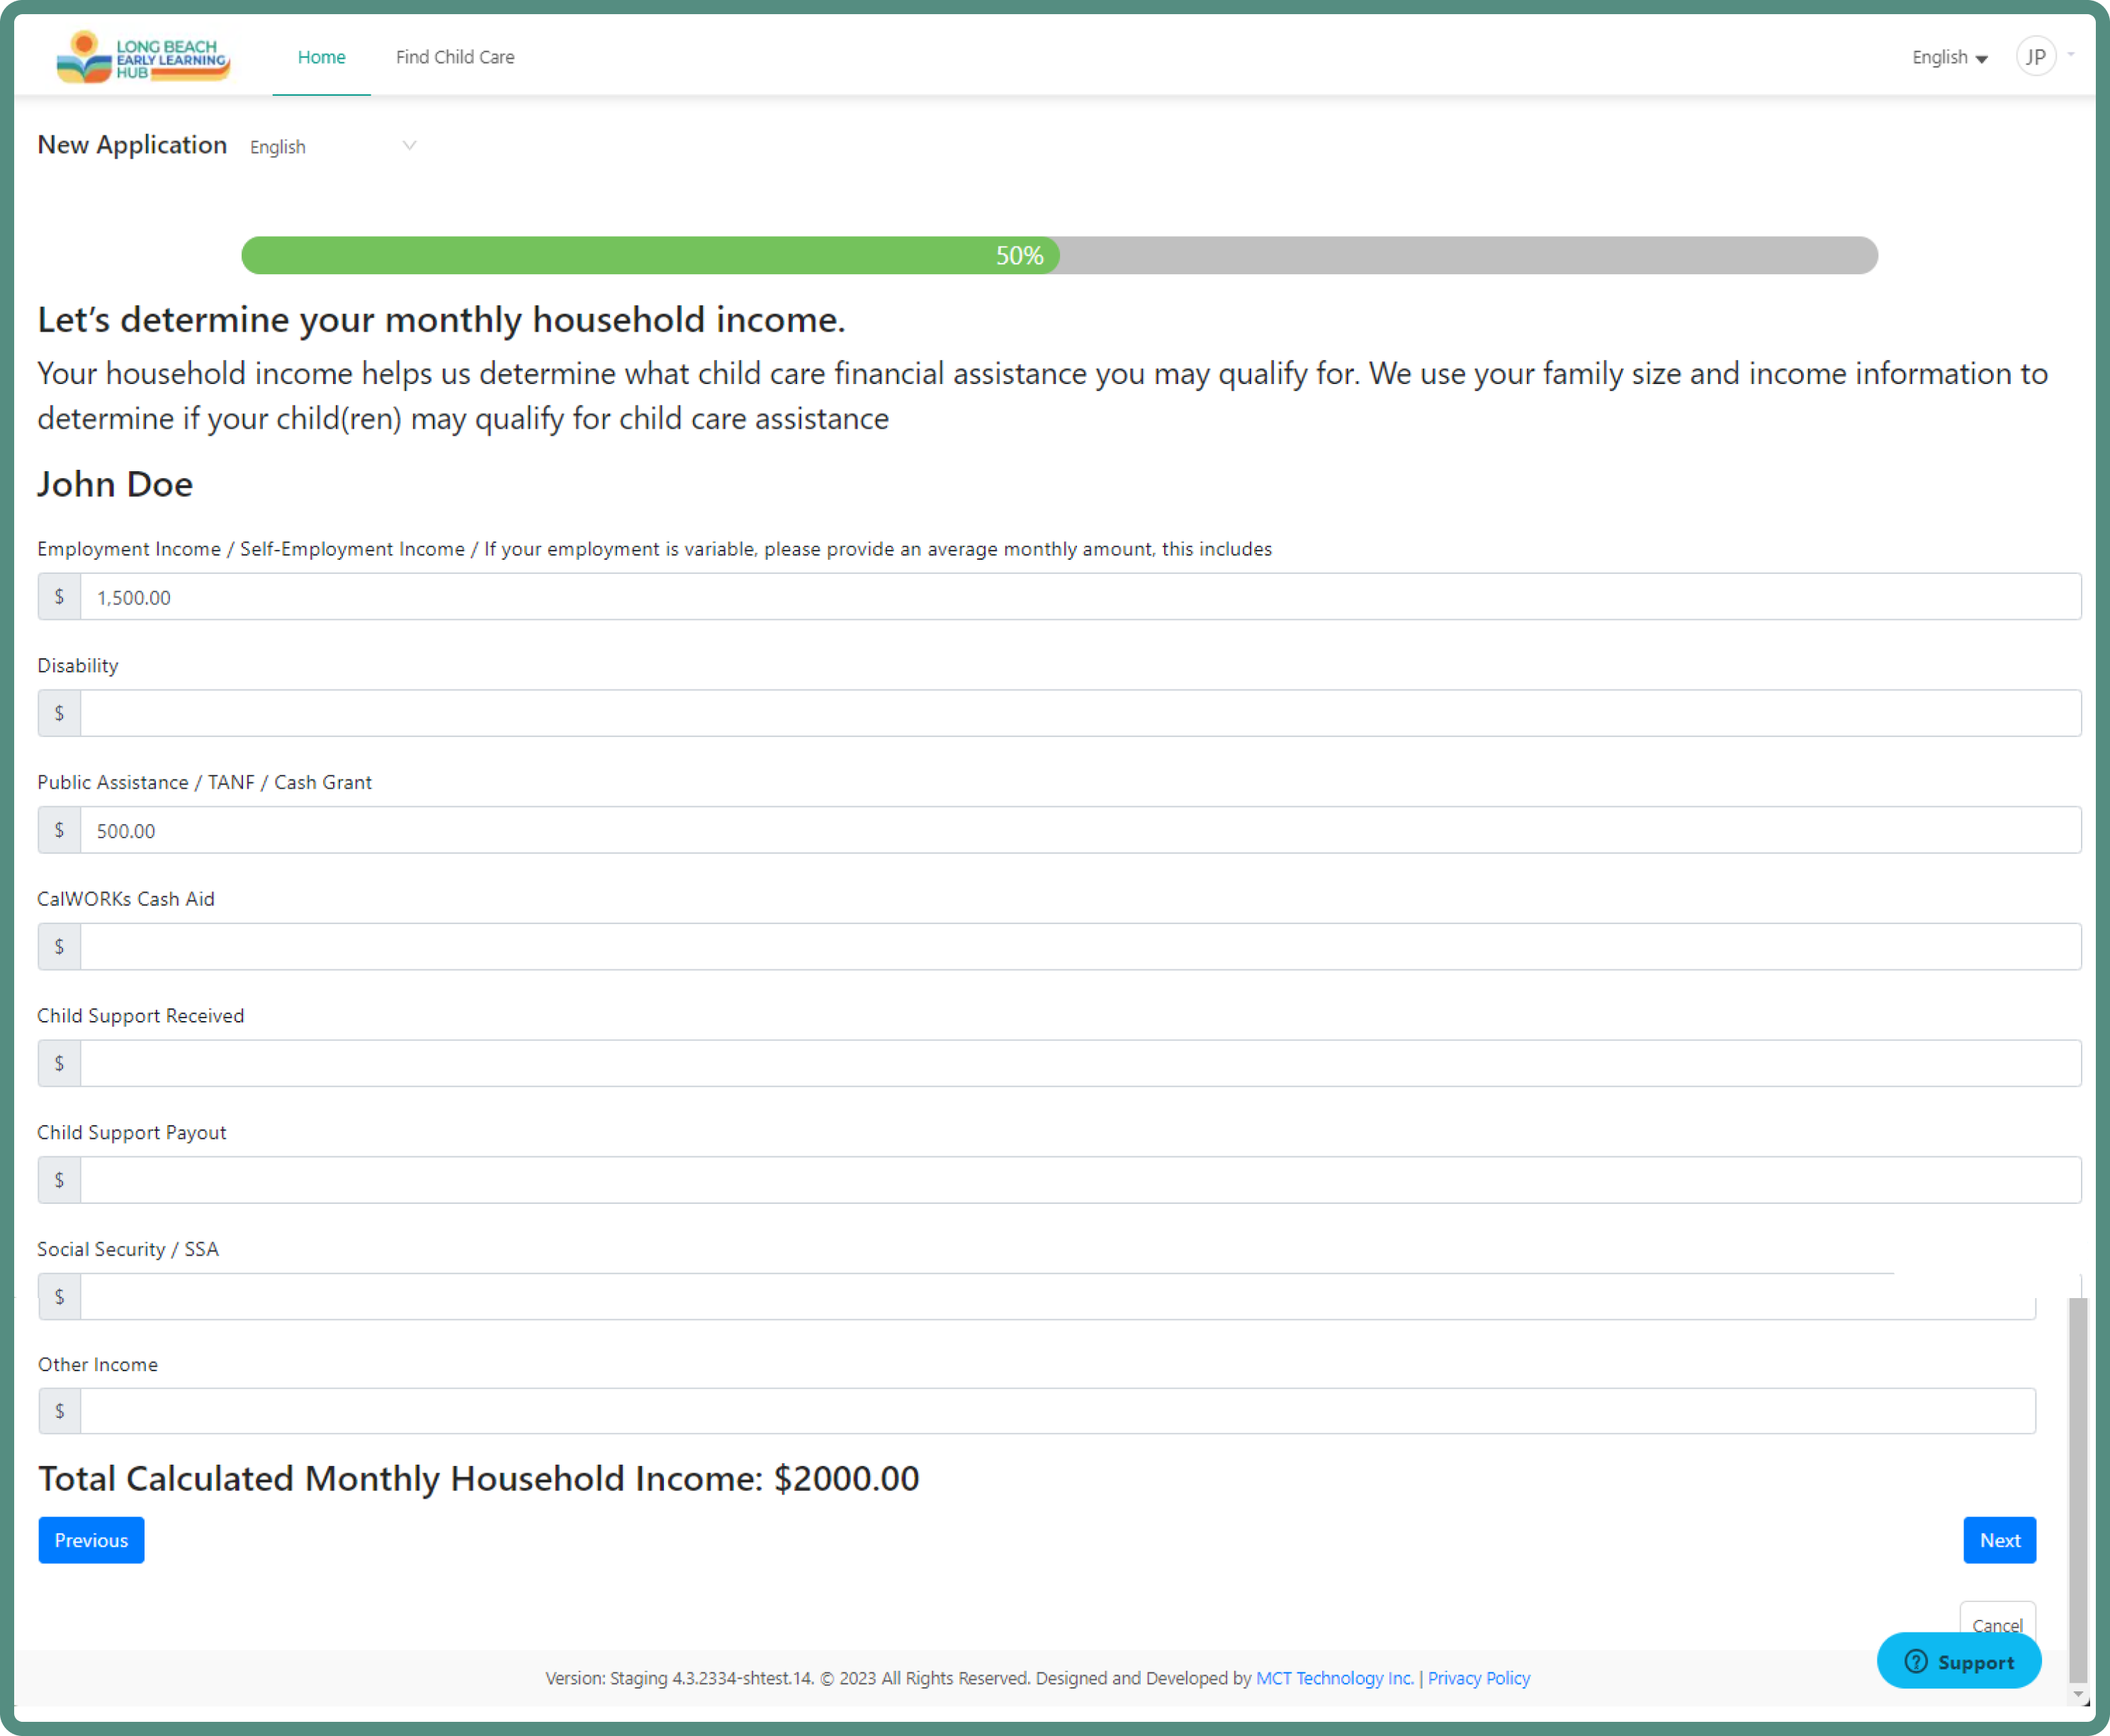Image resolution: width=2110 pixels, height=1736 pixels.
Task: Click the Support help question-mark icon
Action: [x=1915, y=1661]
